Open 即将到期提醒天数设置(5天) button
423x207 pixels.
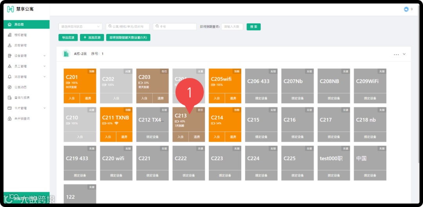[x=128, y=37]
